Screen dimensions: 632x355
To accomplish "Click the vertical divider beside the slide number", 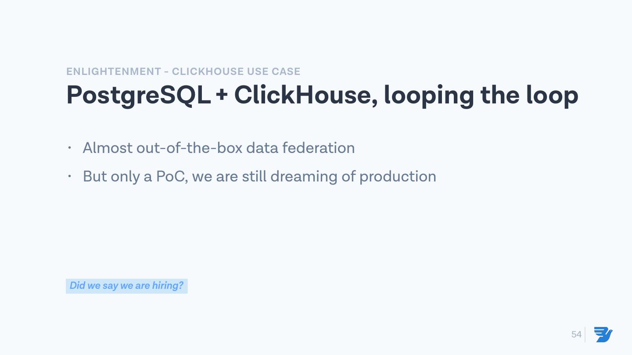I will pyautogui.click(x=585, y=334).
